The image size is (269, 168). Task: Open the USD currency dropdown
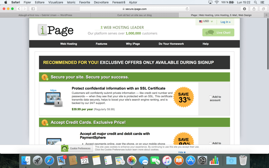(206, 21)
